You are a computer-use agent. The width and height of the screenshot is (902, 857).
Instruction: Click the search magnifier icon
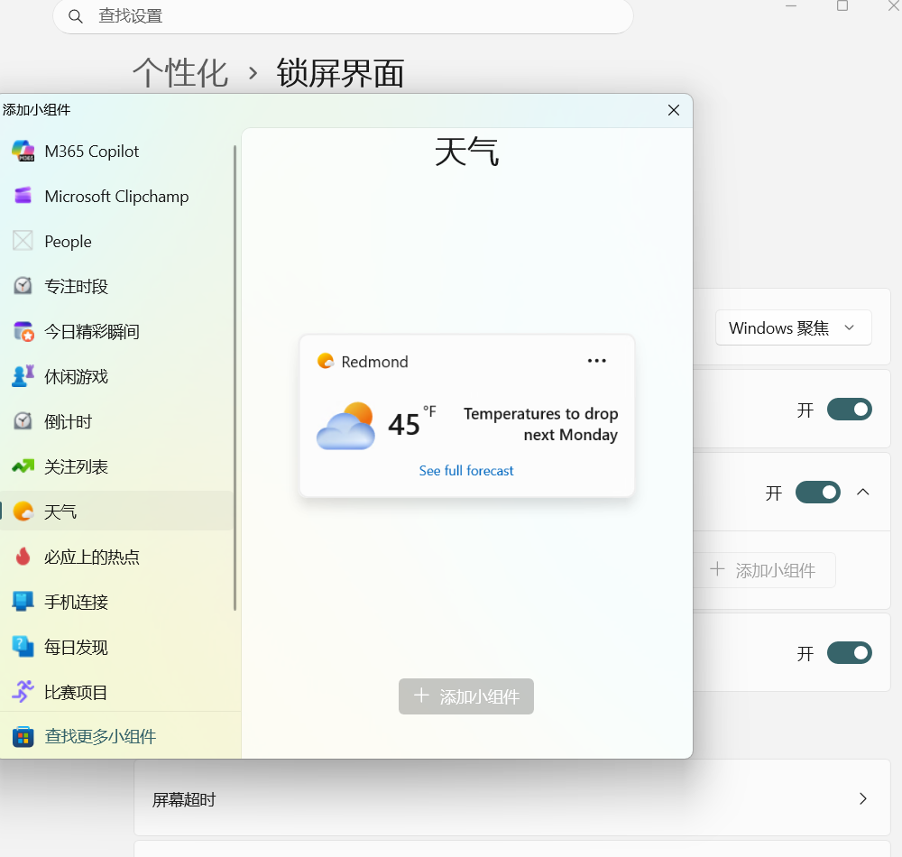tap(76, 16)
